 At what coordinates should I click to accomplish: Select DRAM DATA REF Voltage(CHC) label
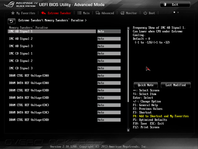pos(29,112)
